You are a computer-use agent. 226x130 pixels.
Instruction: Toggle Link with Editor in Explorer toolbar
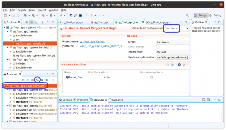click(x=31, y=22)
